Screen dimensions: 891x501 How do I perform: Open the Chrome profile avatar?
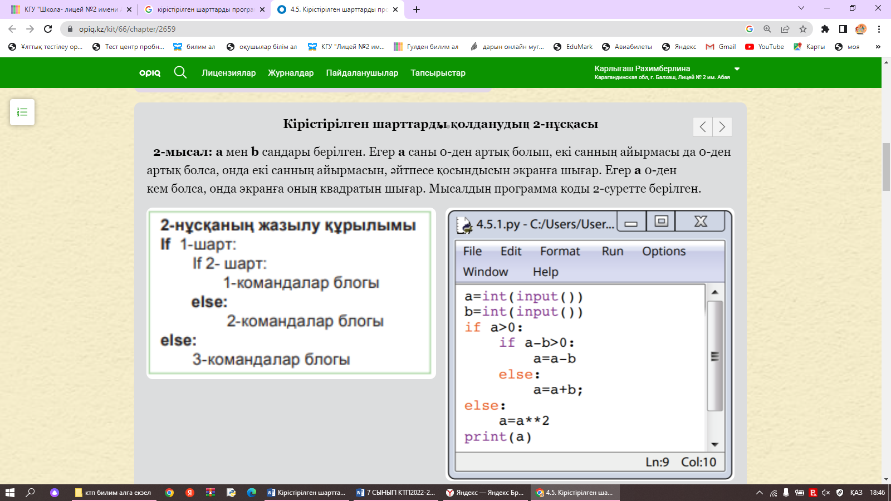tap(861, 29)
